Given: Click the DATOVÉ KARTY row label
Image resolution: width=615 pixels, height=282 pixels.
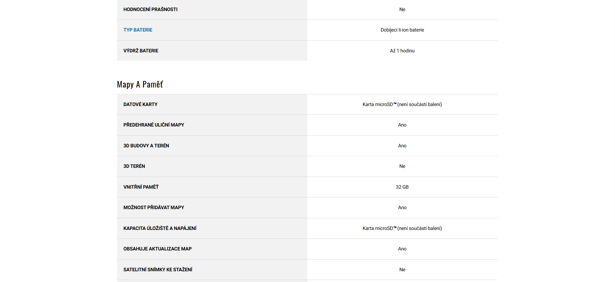Looking at the screenshot, I should click(x=140, y=104).
